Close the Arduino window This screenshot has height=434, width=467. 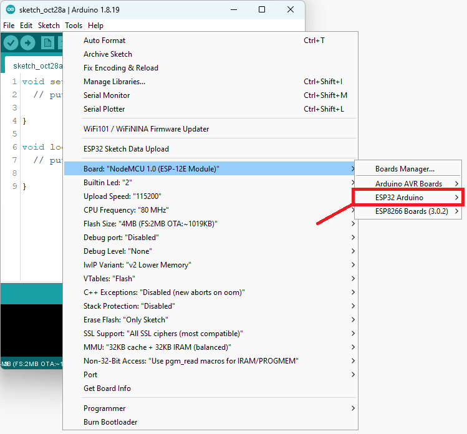tap(291, 9)
